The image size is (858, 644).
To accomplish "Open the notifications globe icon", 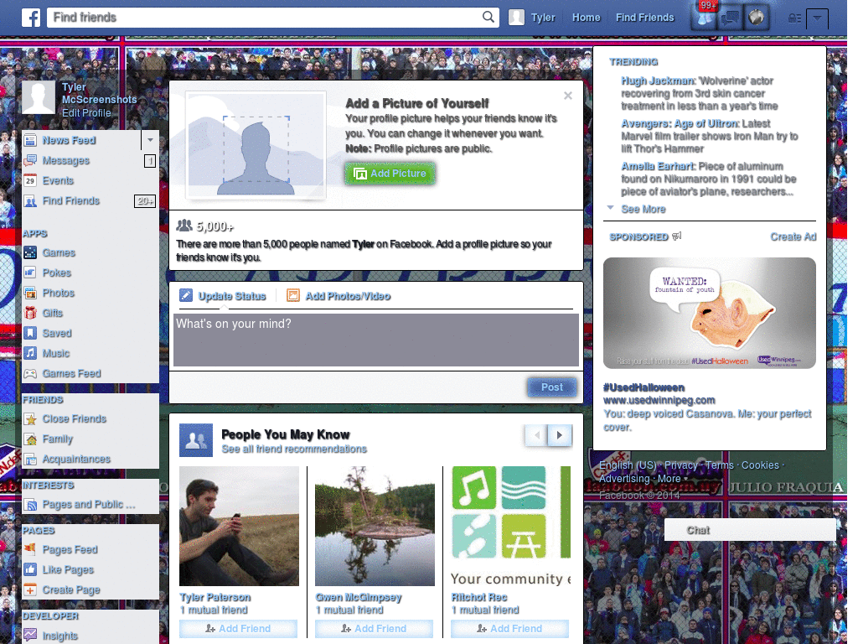I will pyautogui.click(x=757, y=18).
